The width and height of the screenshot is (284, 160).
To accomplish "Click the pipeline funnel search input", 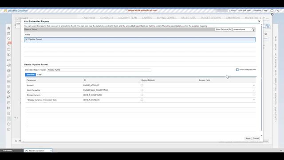I will 242,29.
